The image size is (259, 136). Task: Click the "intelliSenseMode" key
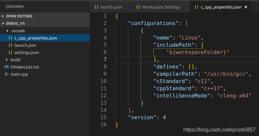click(182, 96)
